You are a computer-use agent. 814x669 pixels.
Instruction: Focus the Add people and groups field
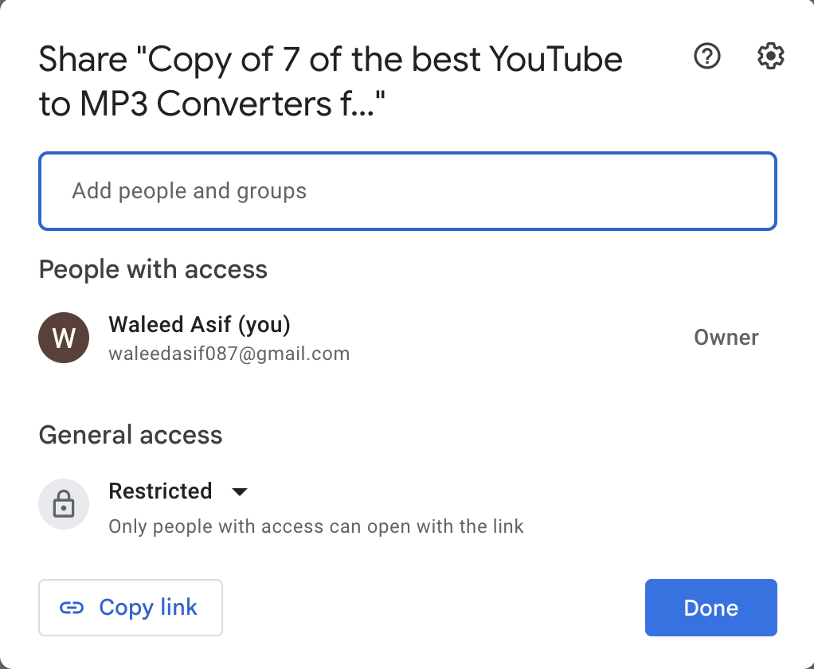pos(407,191)
